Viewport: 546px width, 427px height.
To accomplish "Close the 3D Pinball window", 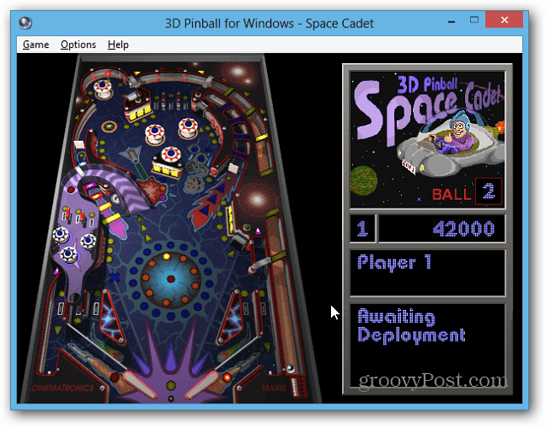I will (x=504, y=20).
